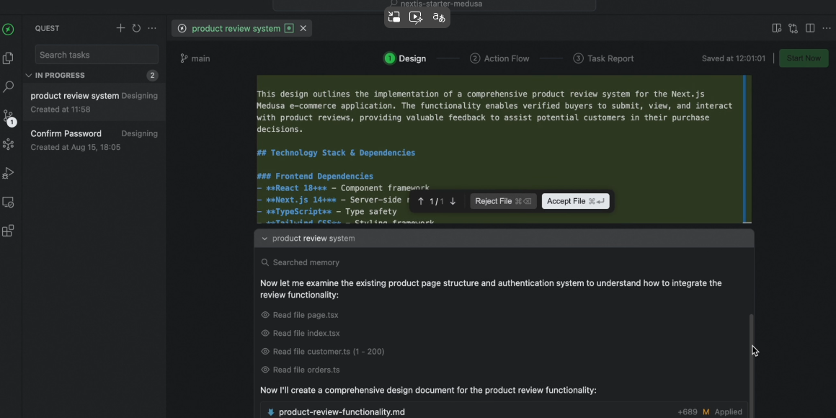Open Quest panel more actions menu
The width and height of the screenshot is (836, 418).
[152, 28]
